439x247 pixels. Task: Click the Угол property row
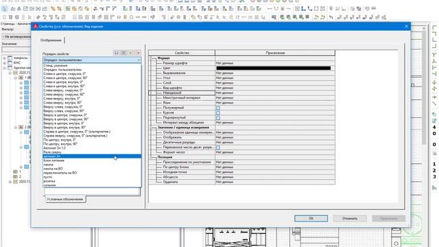click(x=242, y=78)
